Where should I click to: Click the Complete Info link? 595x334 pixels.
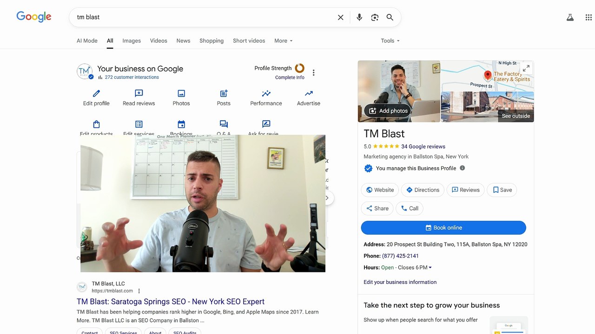click(290, 77)
